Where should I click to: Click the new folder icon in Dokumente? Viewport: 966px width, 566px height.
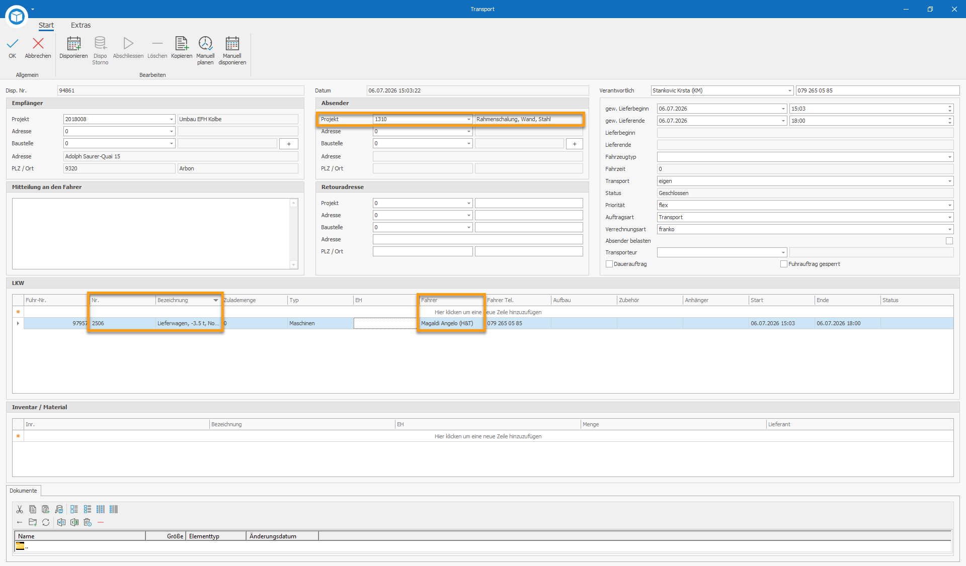coord(33,522)
